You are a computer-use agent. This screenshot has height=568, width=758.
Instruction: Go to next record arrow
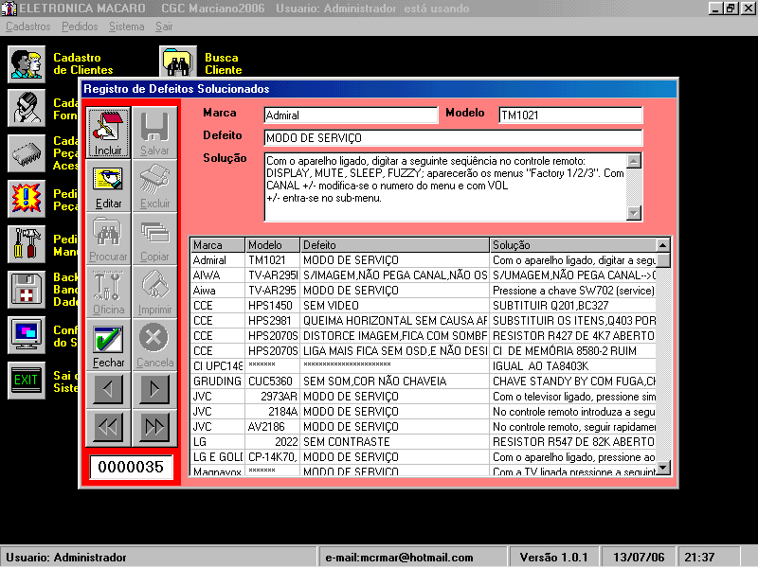[x=154, y=389]
